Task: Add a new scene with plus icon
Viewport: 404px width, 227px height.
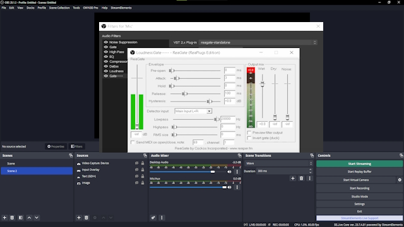Action: tap(4, 218)
